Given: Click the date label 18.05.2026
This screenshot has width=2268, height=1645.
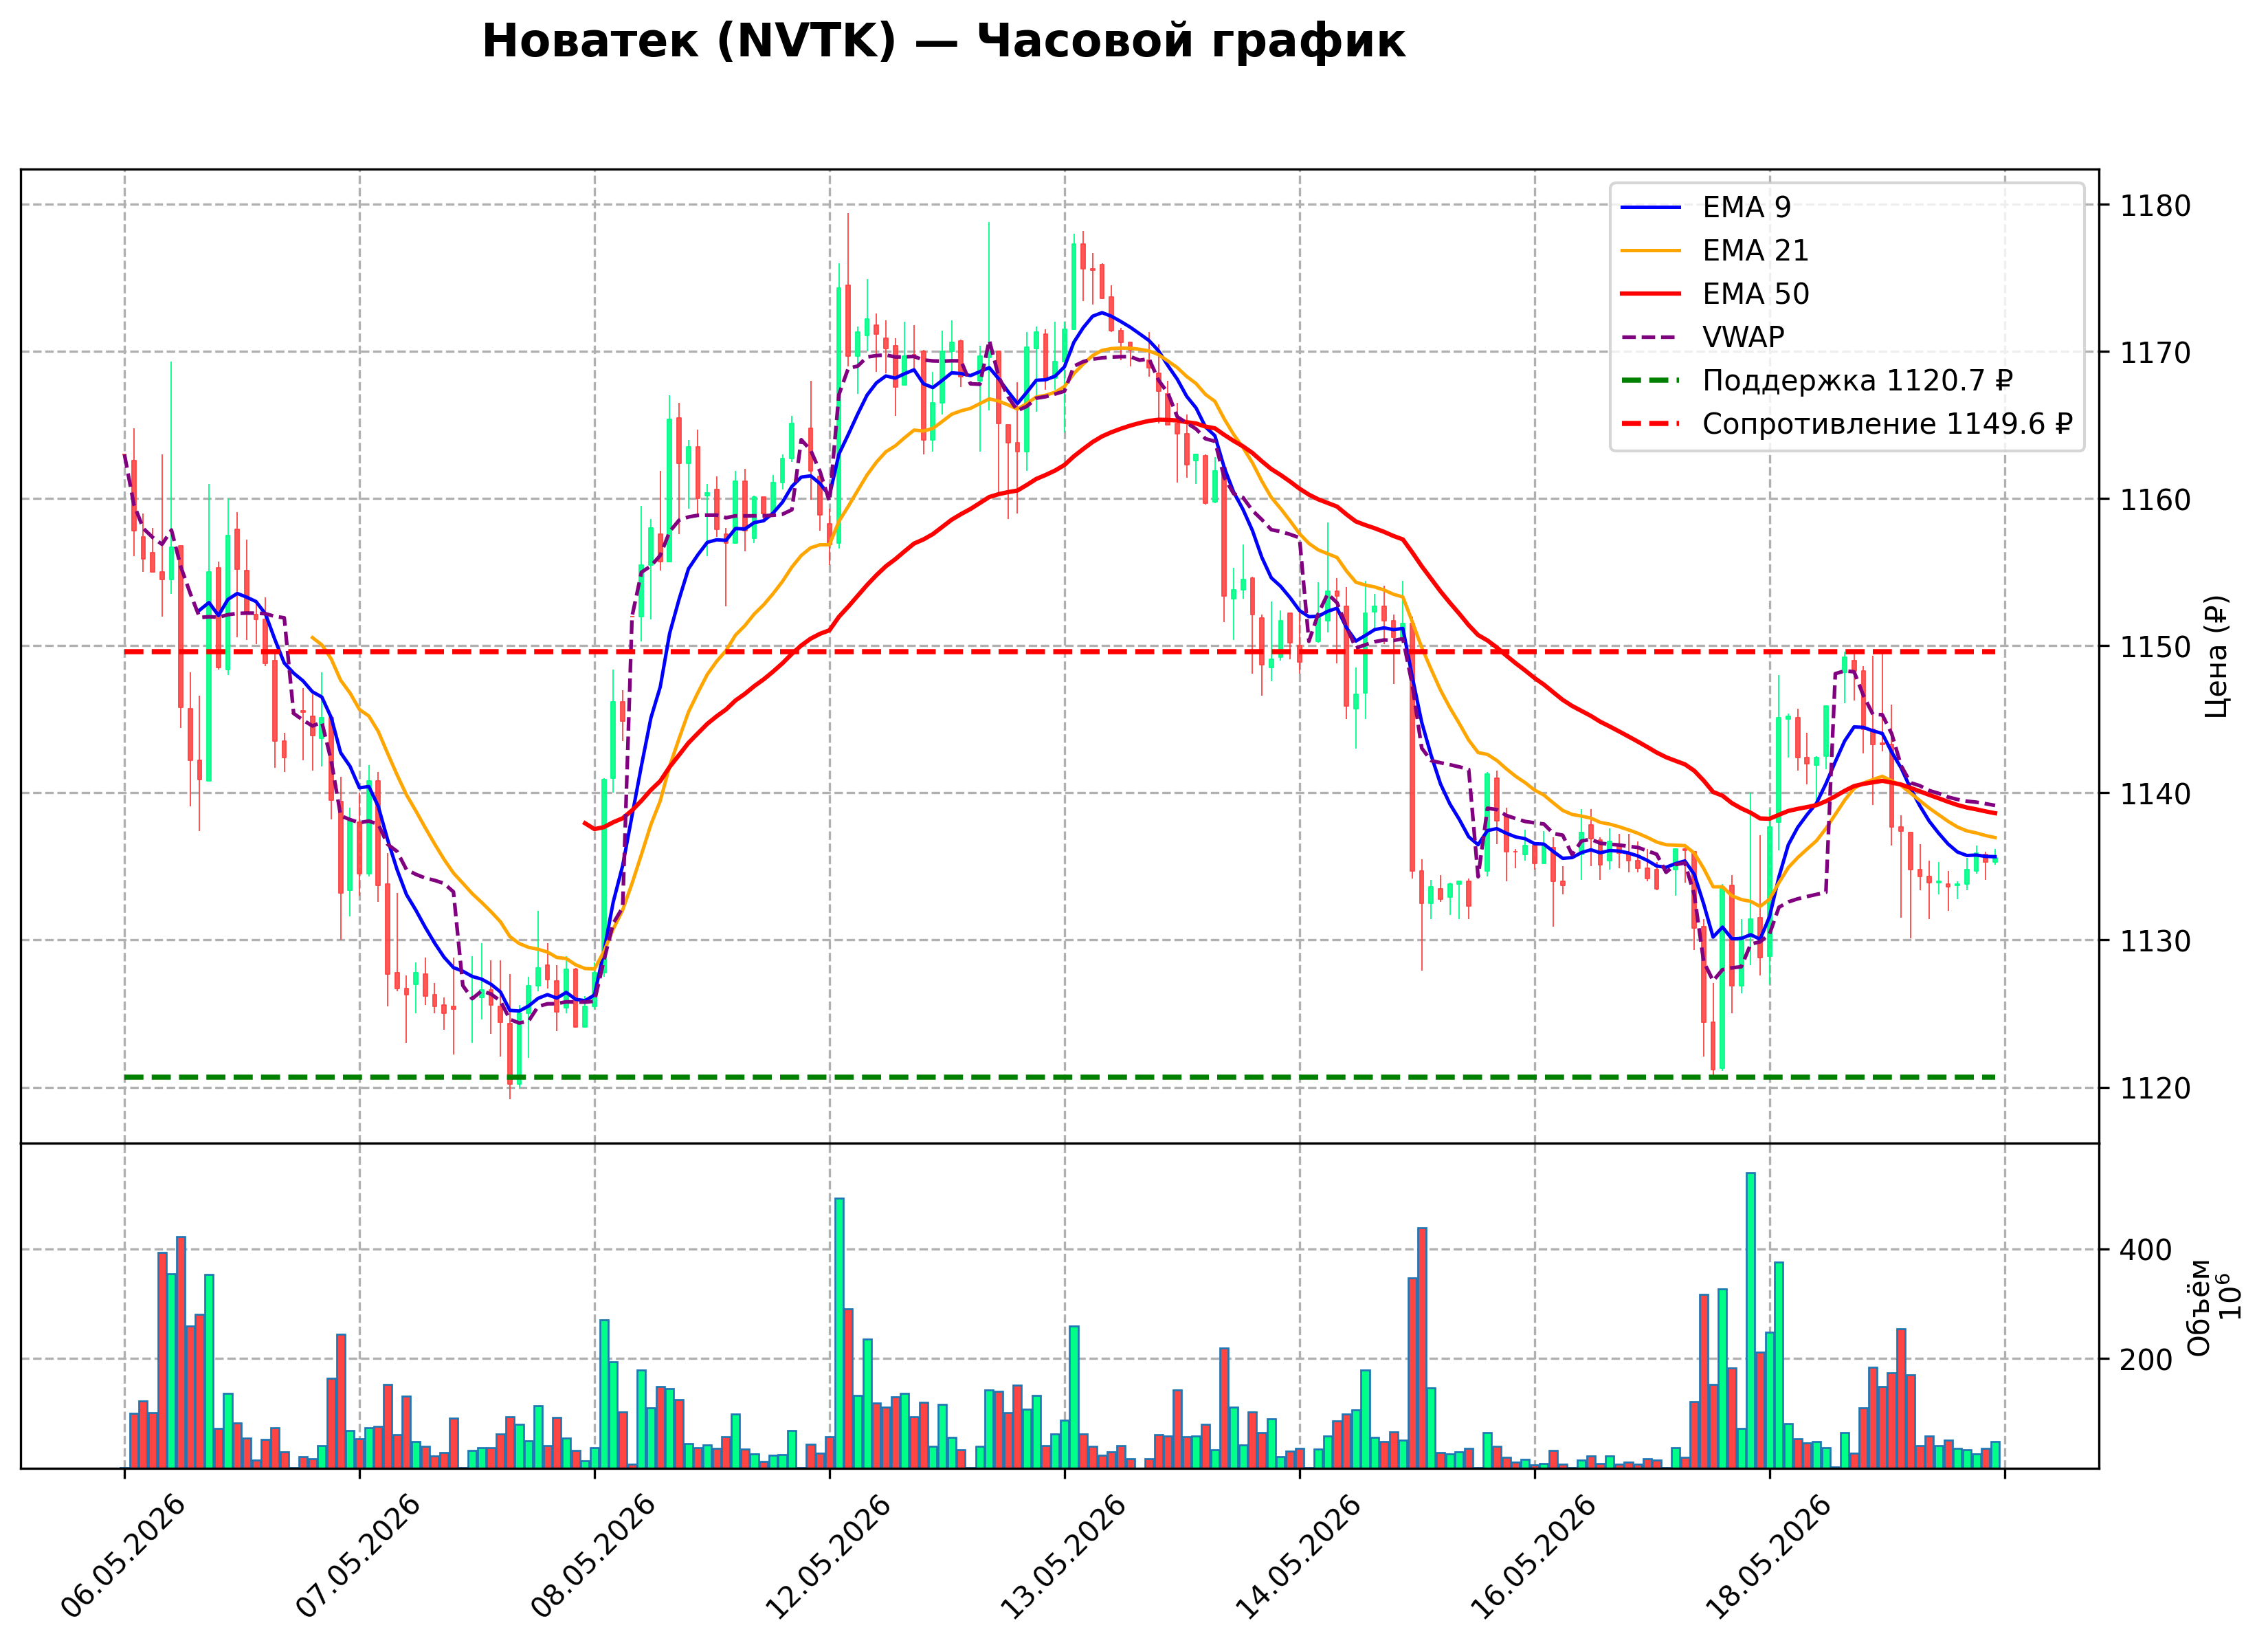Looking at the screenshot, I should 1769,1557.
